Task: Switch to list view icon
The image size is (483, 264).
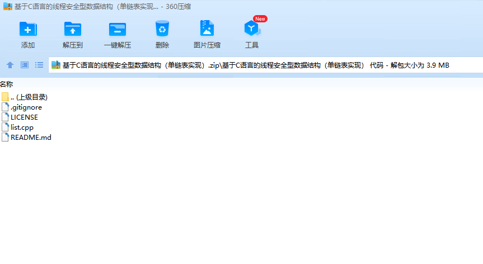Action: click(39, 65)
